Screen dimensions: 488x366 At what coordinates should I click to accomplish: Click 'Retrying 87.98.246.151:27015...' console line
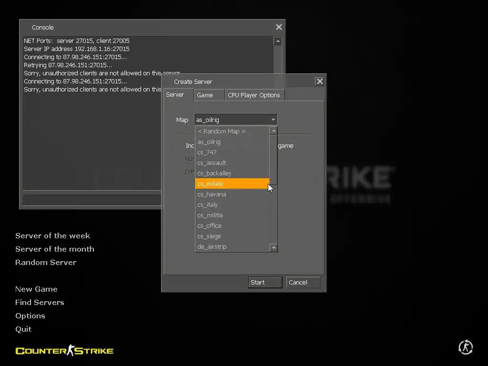68,65
